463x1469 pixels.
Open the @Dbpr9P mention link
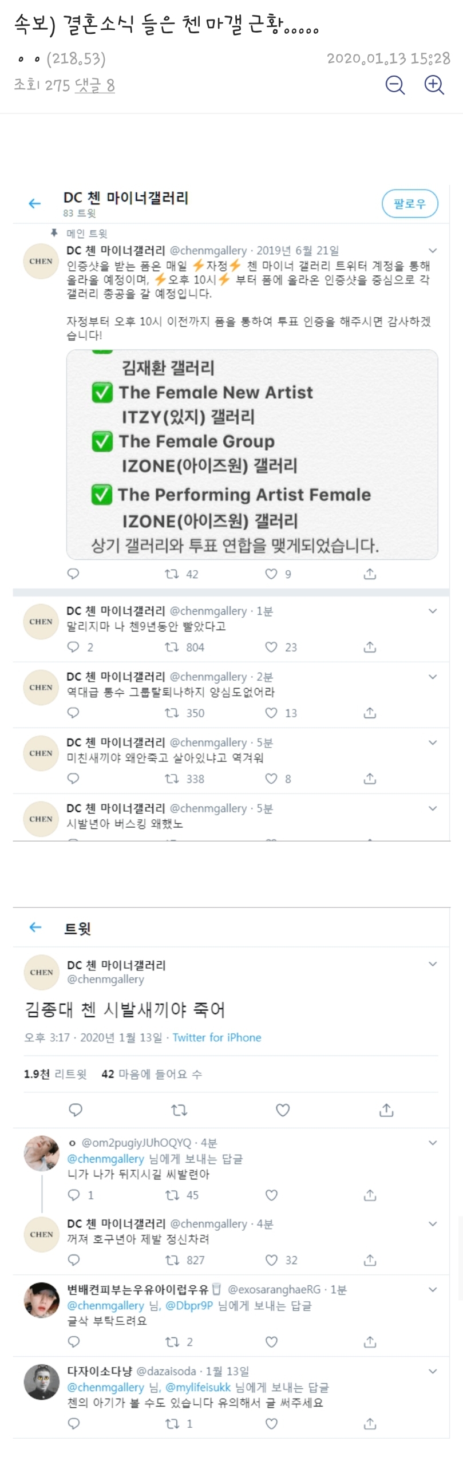click(189, 1306)
